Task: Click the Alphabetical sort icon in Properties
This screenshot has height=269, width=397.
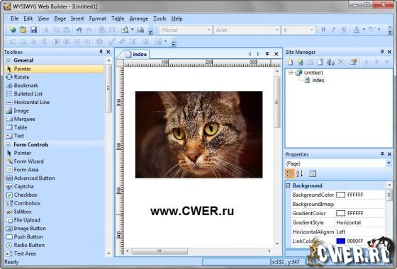Action: [299, 173]
